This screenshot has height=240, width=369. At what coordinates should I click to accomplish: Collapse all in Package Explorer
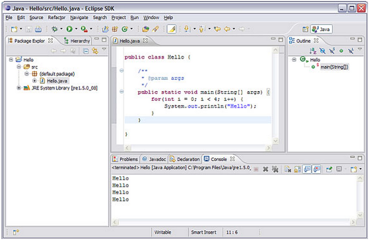point(86,51)
